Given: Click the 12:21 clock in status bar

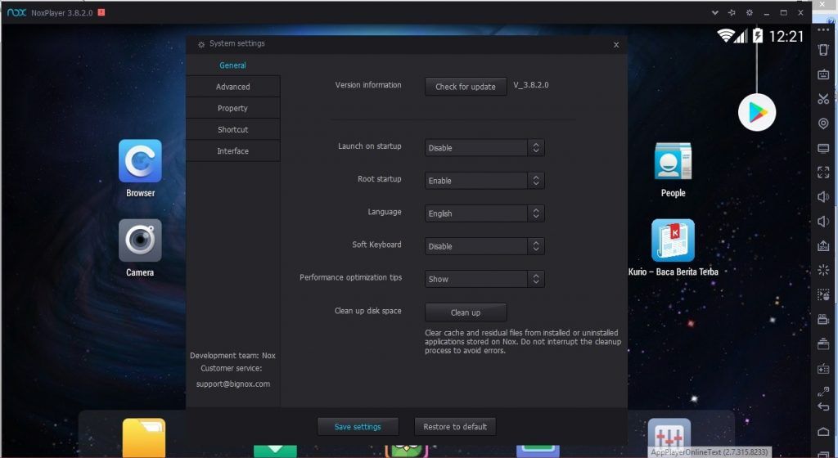Looking at the screenshot, I should click(786, 36).
